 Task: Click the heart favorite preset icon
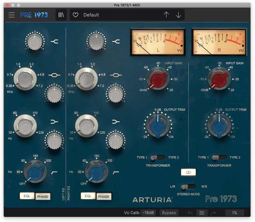[x=76, y=15]
